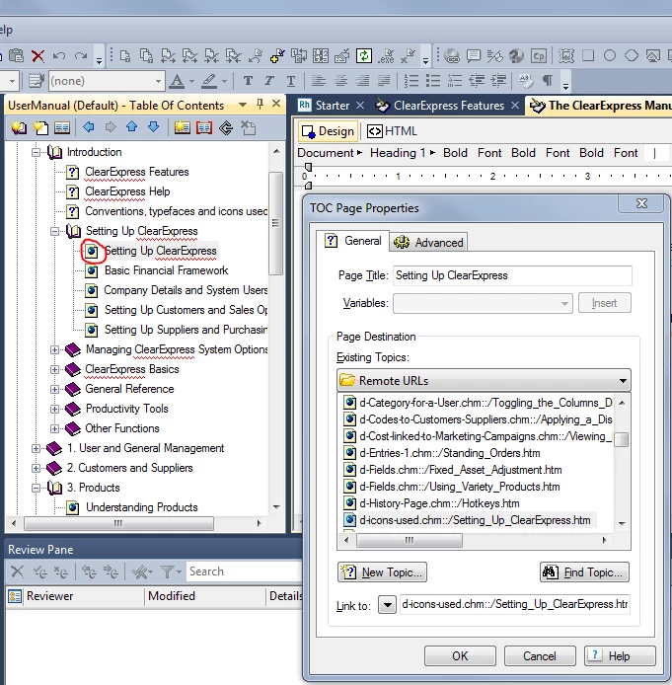Collapse the 3. Products book node
Viewport: 672px width, 685px height.
click(x=36, y=488)
